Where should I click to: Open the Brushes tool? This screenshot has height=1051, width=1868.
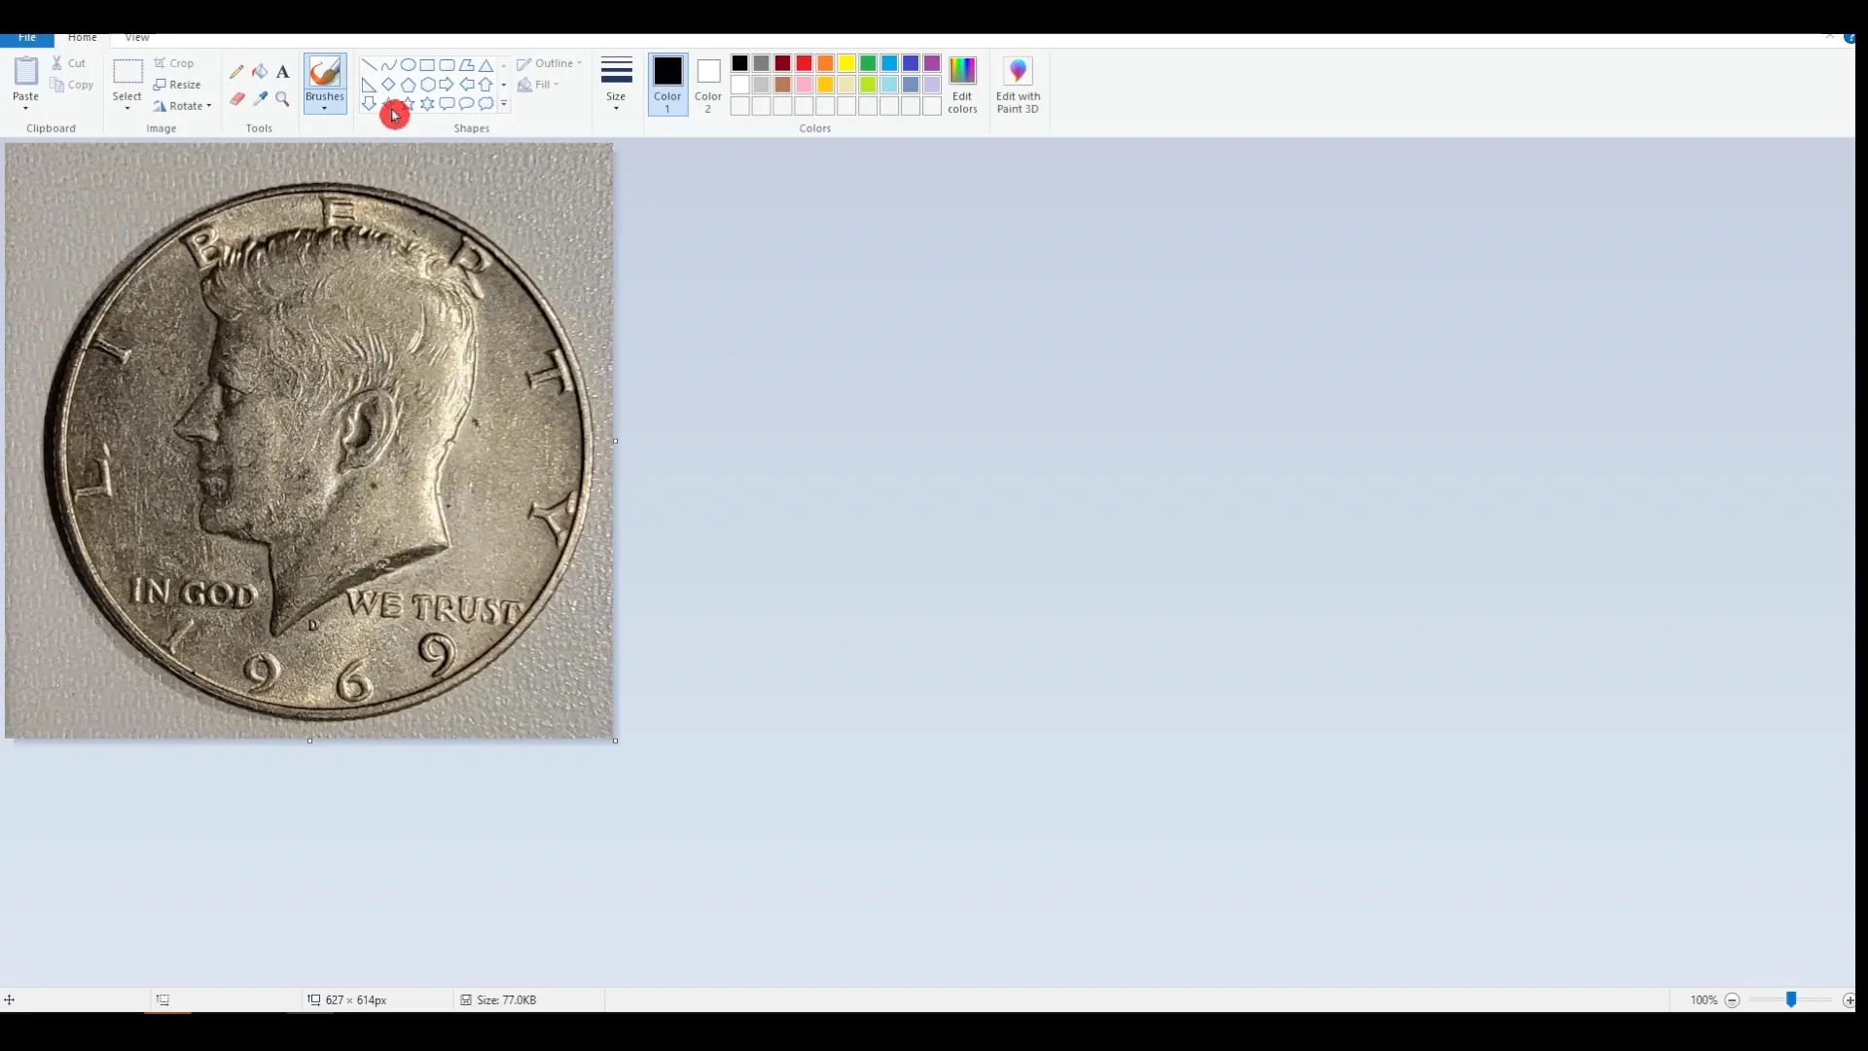pyautogui.click(x=324, y=83)
